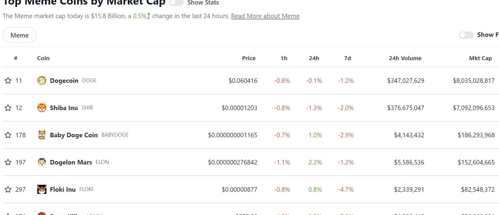Click the star next to Floki Inu
The height and width of the screenshot is (215, 499).
[x=8, y=189]
